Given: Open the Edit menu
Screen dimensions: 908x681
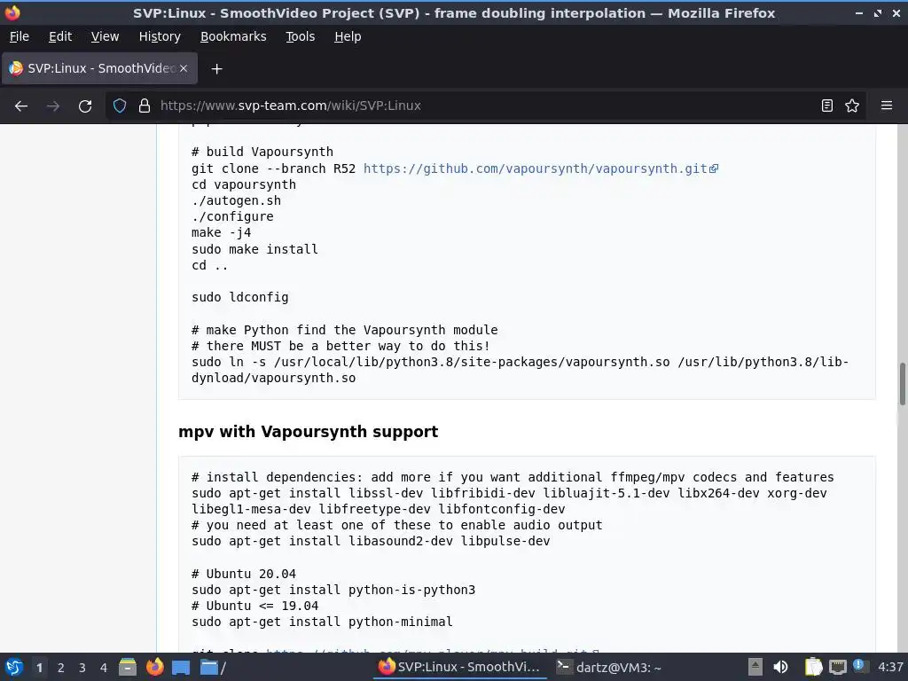Looking at the screenshot, I should pyautogui.click(x=60, y=36).
